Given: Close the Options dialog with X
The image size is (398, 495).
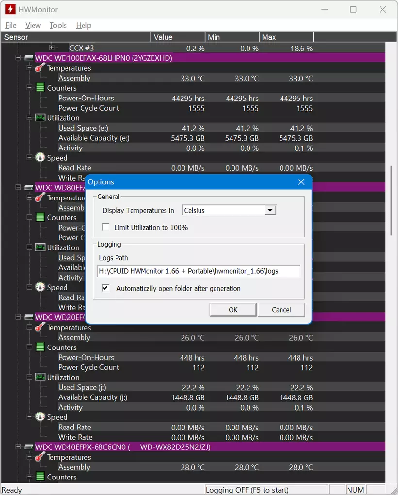Looking at the screenshot, I should [x=301, y=182].
